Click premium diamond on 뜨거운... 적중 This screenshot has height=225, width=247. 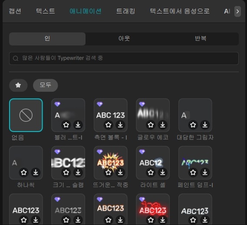click(x=100, y=152)
